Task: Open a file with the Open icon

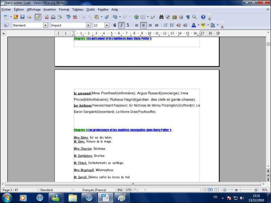Action: click(16, 17)
